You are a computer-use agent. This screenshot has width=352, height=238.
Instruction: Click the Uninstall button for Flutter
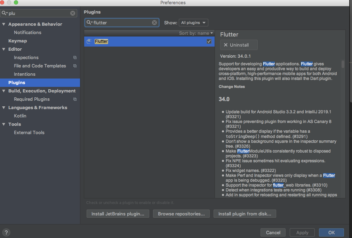[239, 45]
